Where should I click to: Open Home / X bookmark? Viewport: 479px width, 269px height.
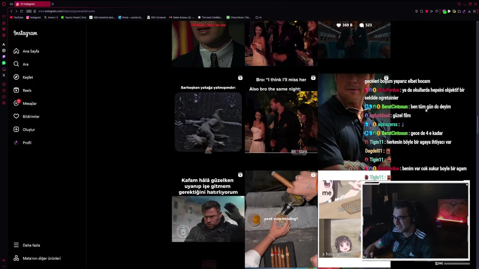click(x=51, y=17)
